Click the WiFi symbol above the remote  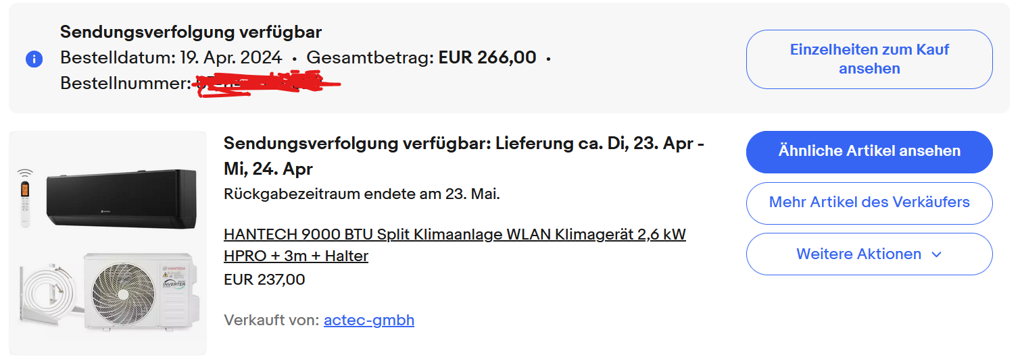point(25,173)
